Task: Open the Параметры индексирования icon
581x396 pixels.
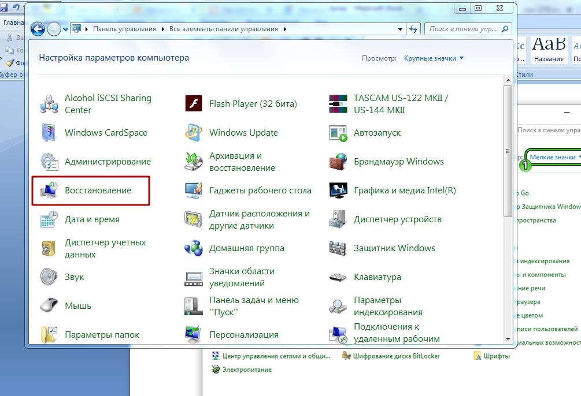Action: coord(338,306)
